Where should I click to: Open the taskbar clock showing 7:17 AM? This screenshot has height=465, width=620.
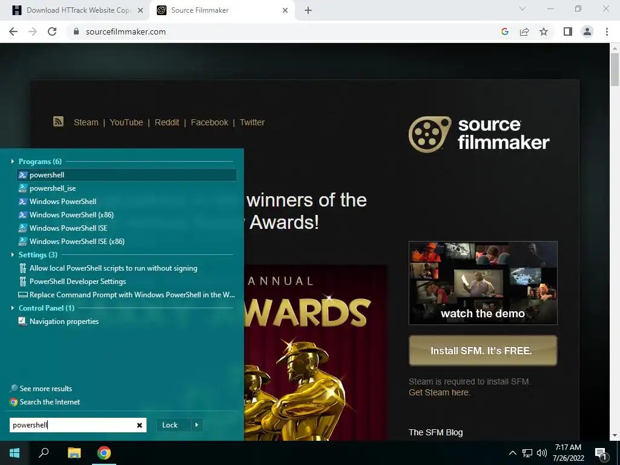point(568,453)
